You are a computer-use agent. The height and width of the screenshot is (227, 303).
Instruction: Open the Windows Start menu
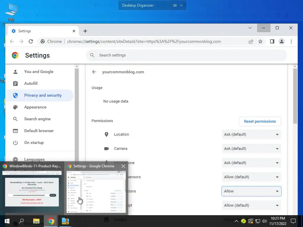[x=7, y=221]
